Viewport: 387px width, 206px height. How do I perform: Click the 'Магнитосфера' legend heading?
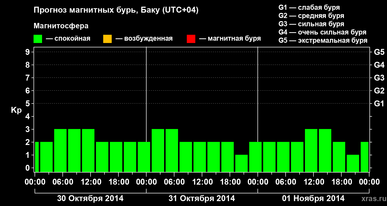pyautogui.click(x=61, y=26)
